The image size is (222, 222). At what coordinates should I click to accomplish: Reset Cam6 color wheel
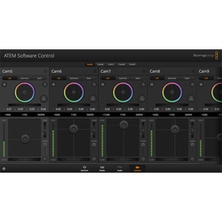[94, 84]
